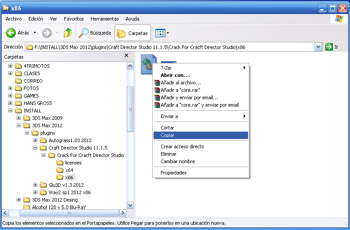Click the folder tree scroll down arrow

130,205
